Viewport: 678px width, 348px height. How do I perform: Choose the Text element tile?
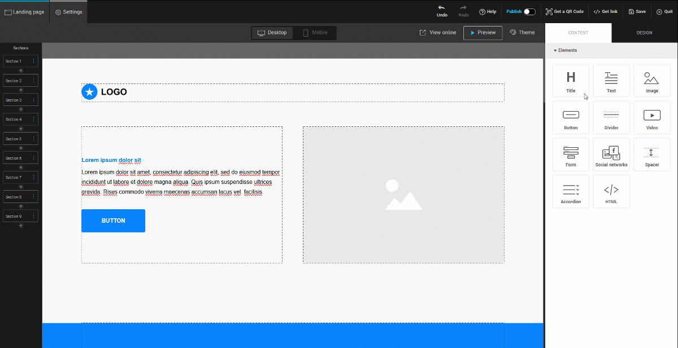click(x=611, y=80)
